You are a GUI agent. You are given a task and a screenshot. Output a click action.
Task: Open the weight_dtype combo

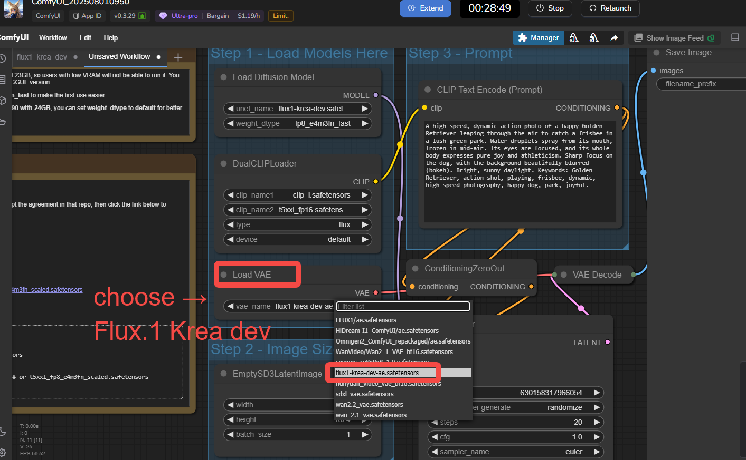click(x=298, y=123)
